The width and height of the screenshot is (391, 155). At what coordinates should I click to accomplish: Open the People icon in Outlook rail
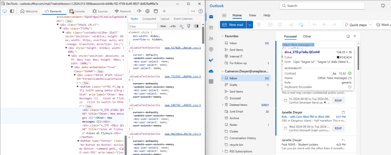click(211, 38)
